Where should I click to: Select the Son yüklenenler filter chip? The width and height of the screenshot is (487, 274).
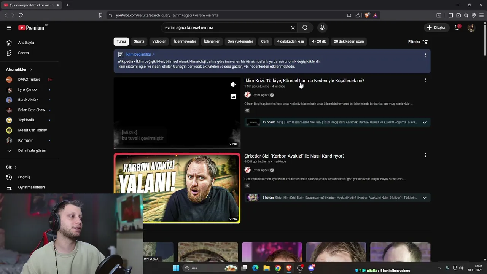(240, 41)
